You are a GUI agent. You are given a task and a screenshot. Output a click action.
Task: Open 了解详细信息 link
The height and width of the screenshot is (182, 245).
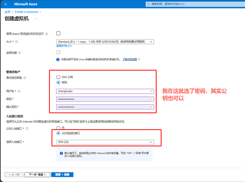(x=130, y=59)
